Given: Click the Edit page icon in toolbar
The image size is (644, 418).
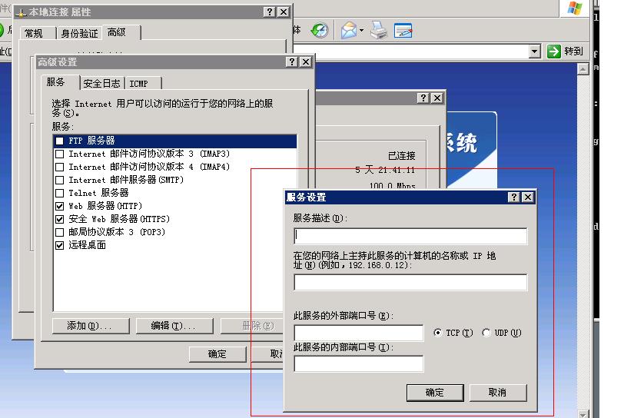Looking at the screenshot, I should 403,31.
